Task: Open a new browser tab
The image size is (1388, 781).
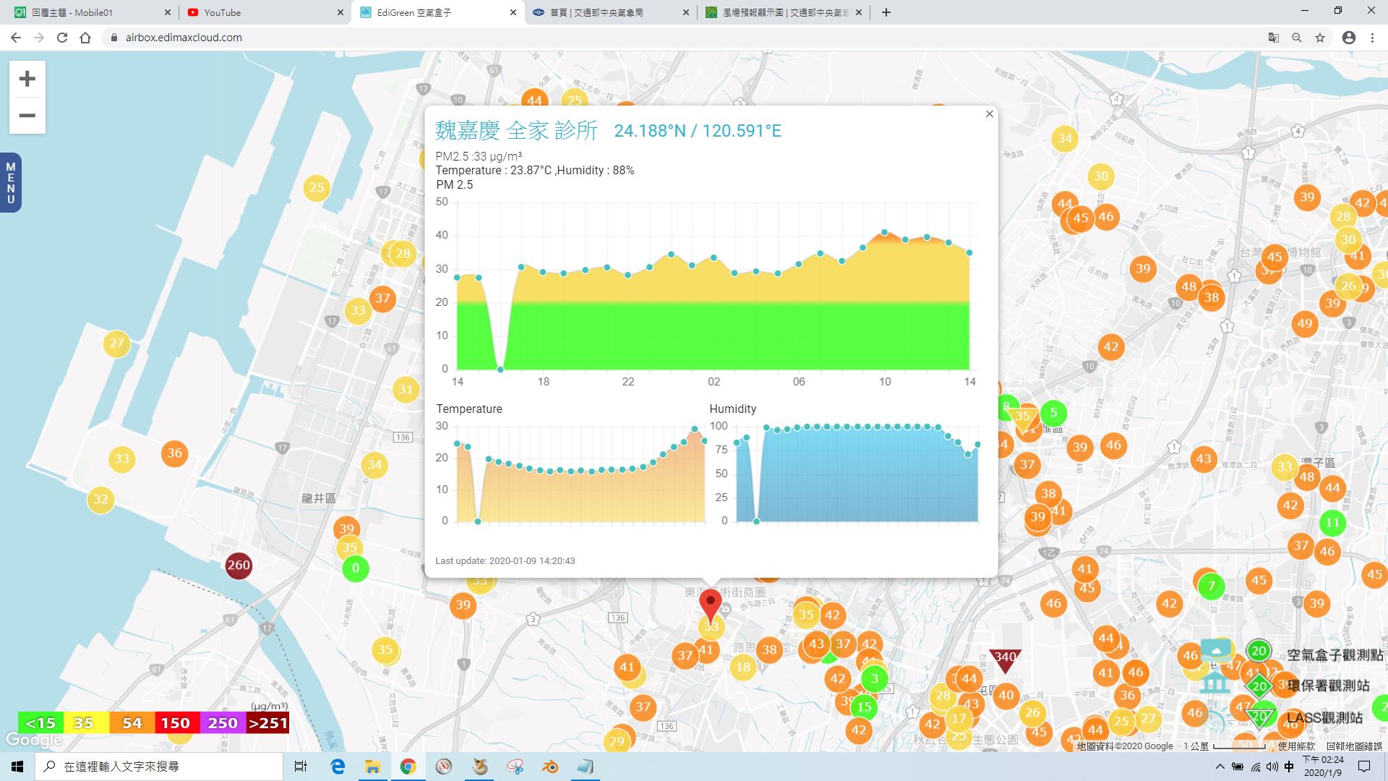Action: pyautogui.click(x=886, y=12)
